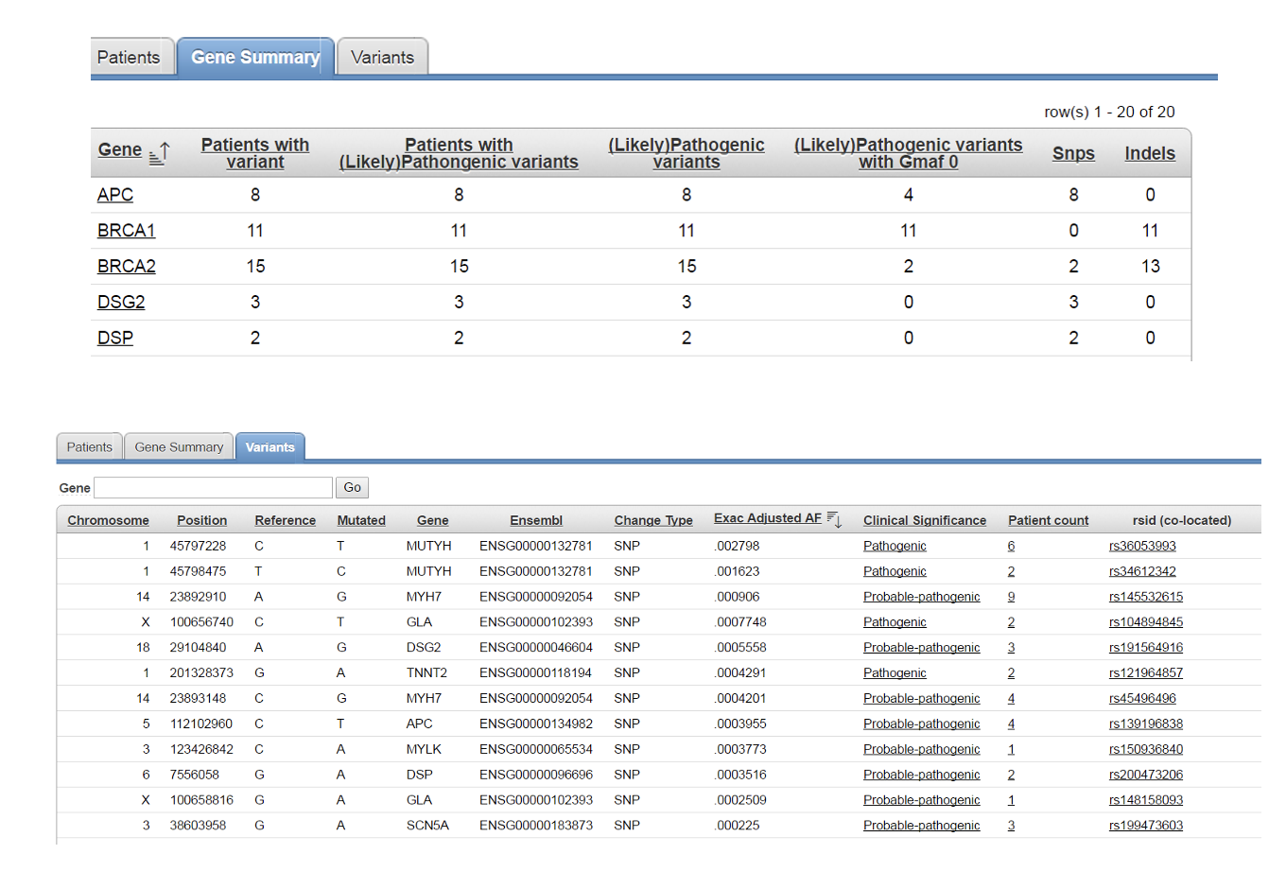The height and width of the screenshot is (872, 1286).
Task: Open the BRCA1 gene link
Action: pyautogui.click(x=126, y=231)
